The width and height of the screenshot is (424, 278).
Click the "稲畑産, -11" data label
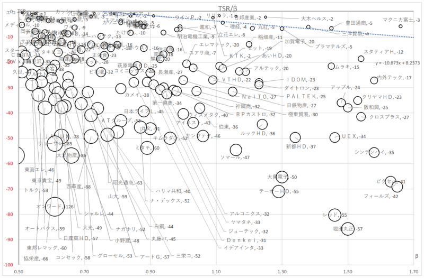(x=270, y=38)
